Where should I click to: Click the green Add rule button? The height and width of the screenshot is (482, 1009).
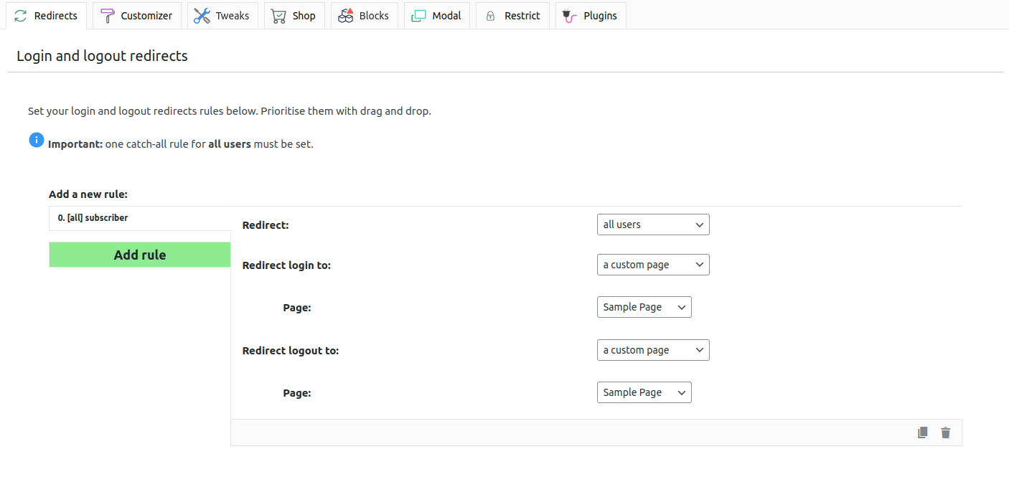(140, 255)
